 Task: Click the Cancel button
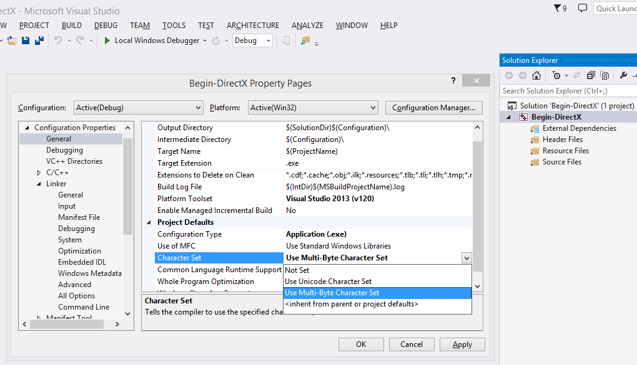(412, 344)
